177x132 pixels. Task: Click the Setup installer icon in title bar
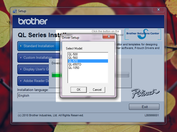15,11
